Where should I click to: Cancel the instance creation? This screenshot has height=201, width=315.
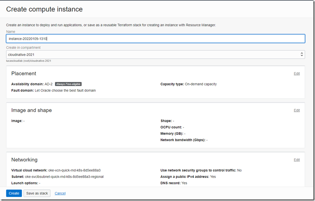(60, 193)
